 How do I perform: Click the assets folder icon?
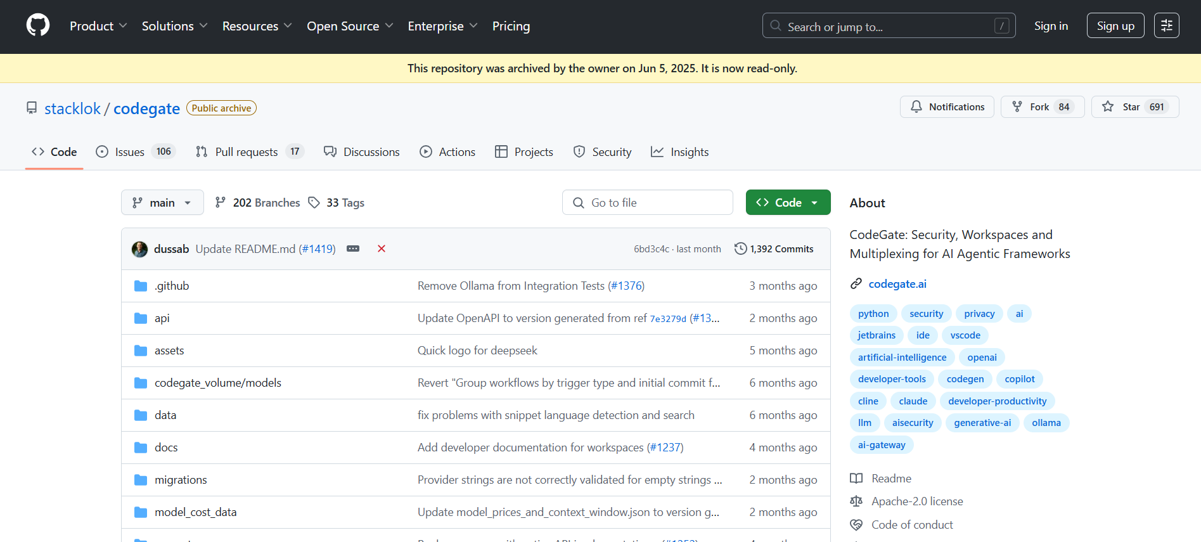(141, 351)
